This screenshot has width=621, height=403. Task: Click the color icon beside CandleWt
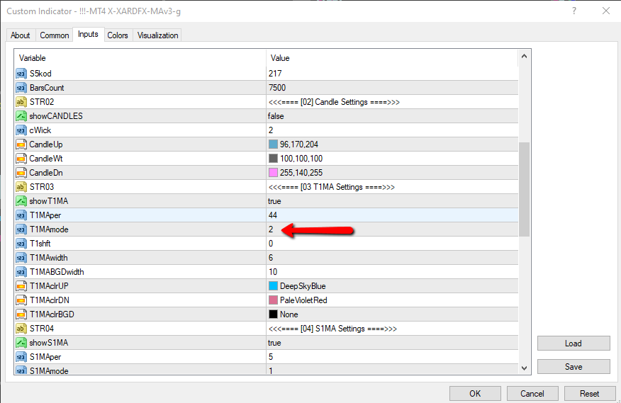[21, 159]
